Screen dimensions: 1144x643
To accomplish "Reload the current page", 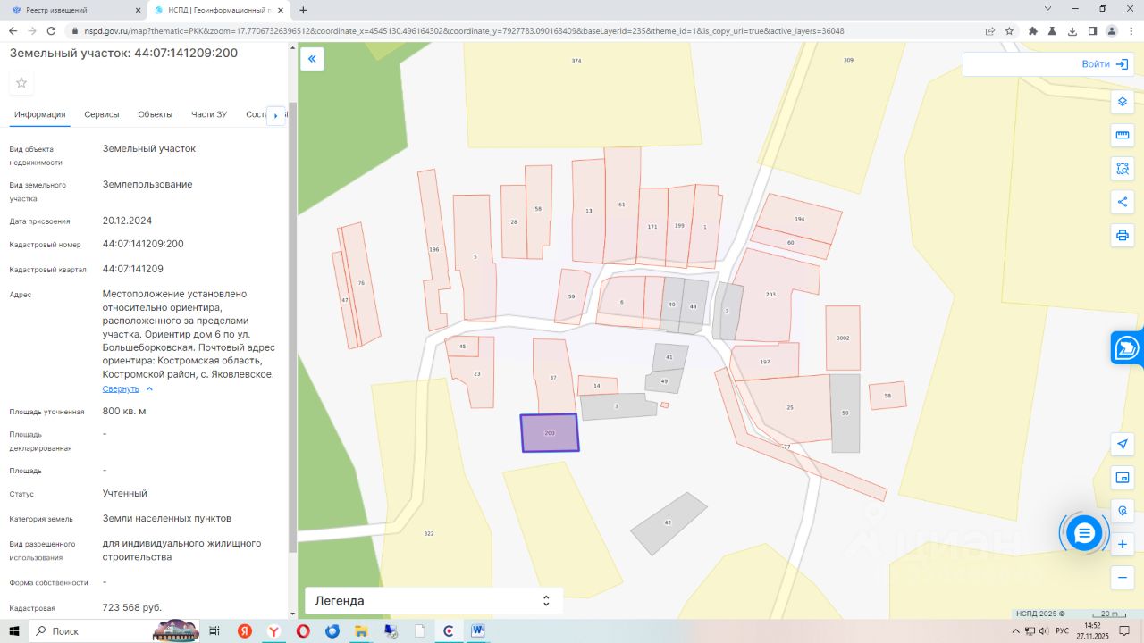I will click(52, 30).
